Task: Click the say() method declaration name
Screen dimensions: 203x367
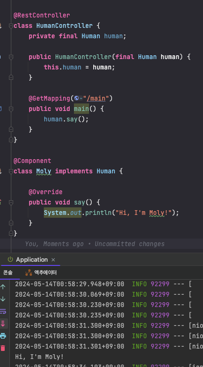Action: pos(80,202)
